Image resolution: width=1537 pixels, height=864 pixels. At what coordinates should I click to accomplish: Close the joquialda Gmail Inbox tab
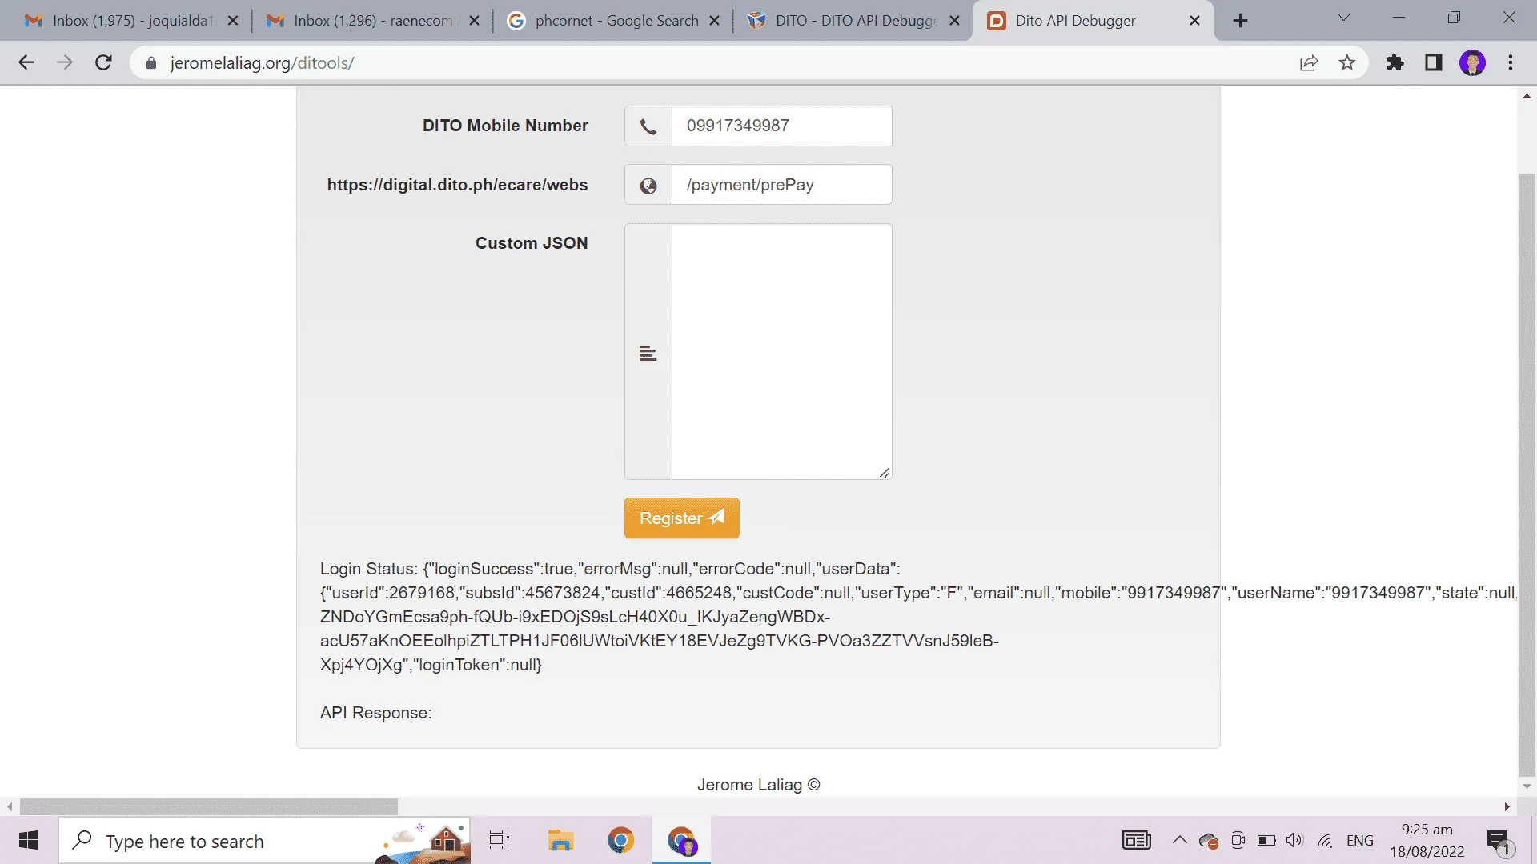tap(233, 21)
